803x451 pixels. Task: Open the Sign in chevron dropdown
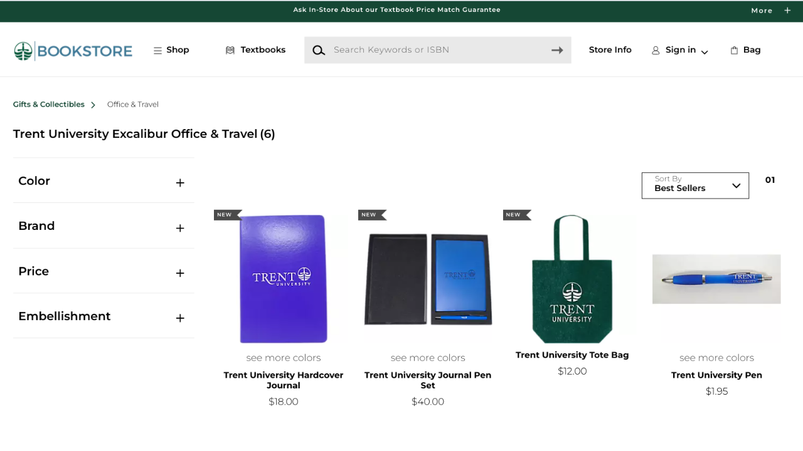click(704, 51)
